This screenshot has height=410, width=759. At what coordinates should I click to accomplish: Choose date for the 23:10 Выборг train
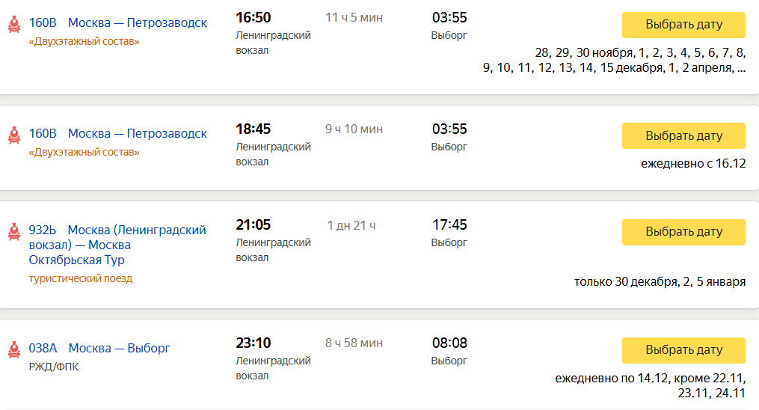coord(683,350)
